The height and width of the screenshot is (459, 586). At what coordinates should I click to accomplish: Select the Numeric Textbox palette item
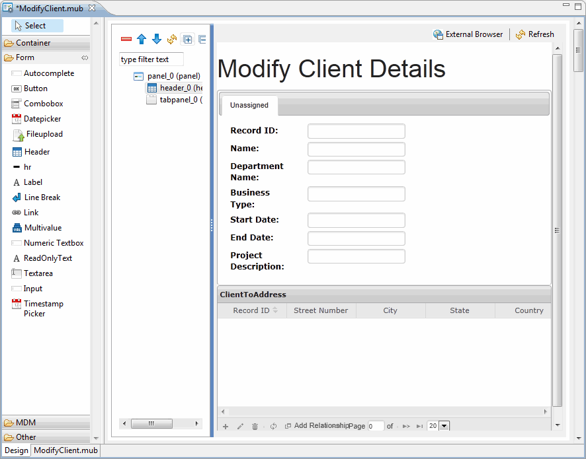tap(48, 243)
